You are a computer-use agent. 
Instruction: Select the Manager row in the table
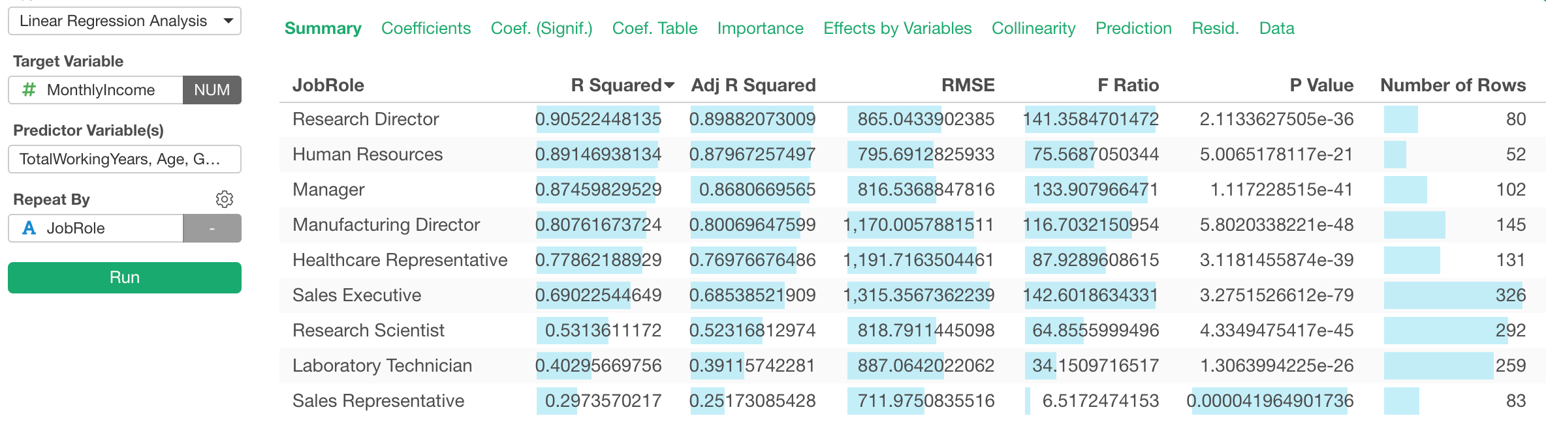click(328, 190)
